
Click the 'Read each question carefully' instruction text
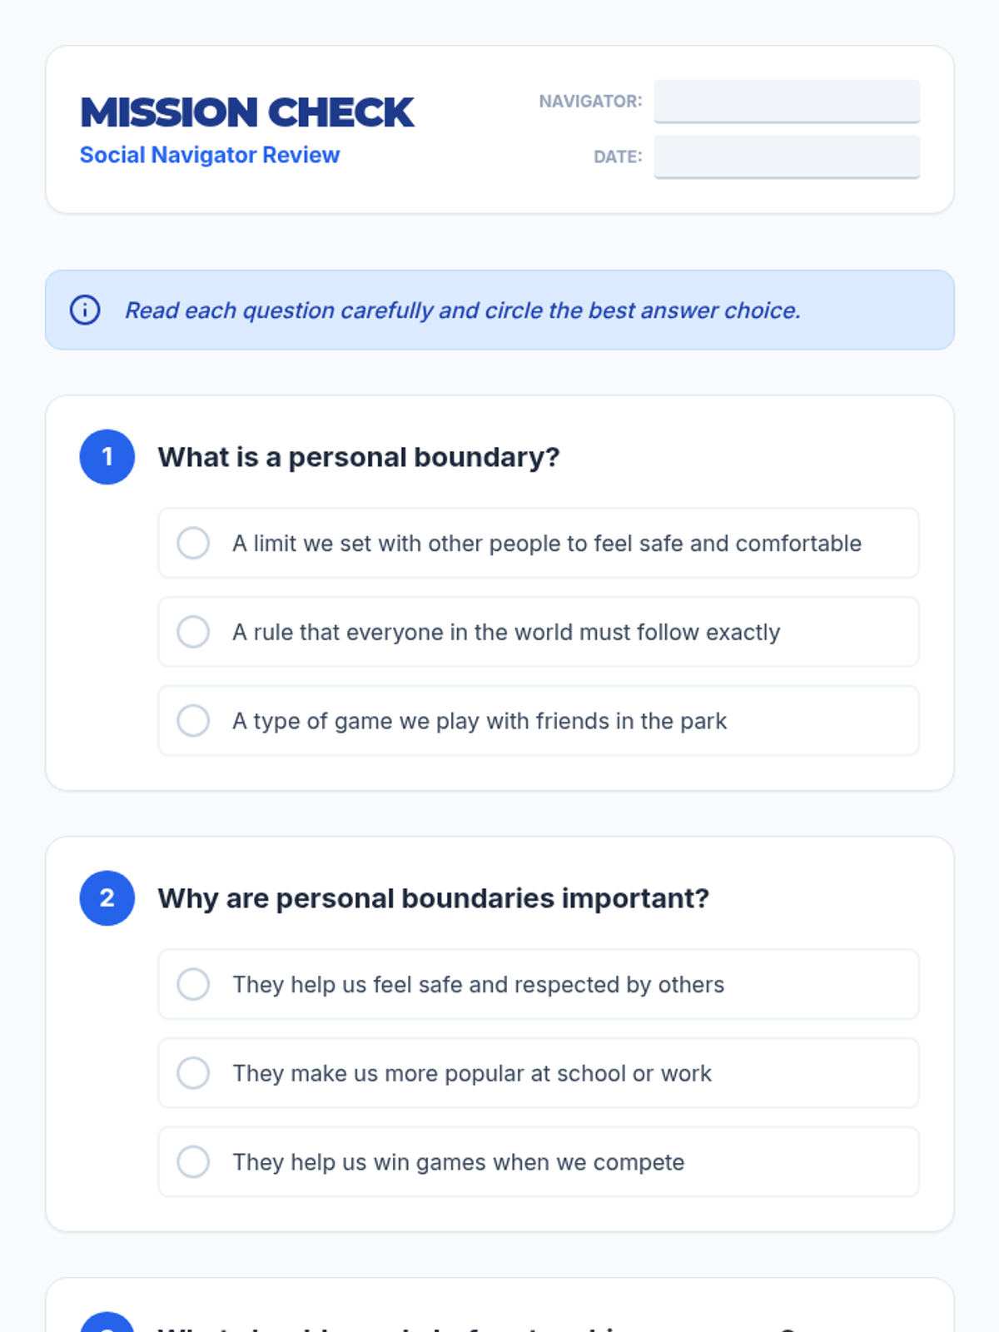tap(462, 310)
